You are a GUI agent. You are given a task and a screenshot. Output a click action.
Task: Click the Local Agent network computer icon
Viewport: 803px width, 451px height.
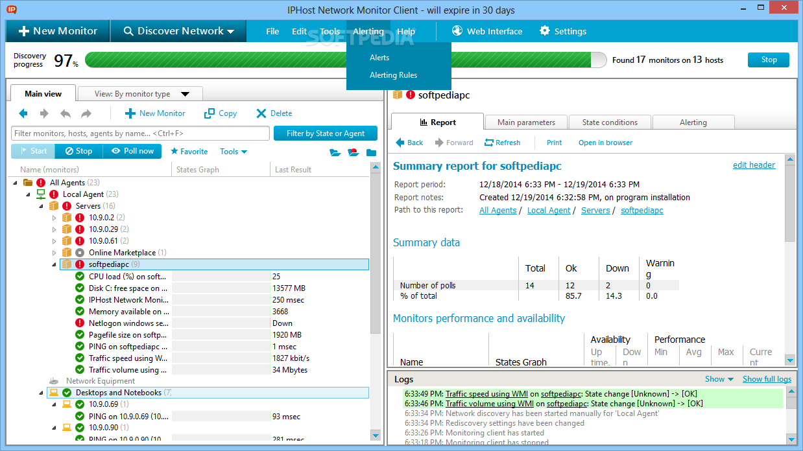(x=40, y=194)
